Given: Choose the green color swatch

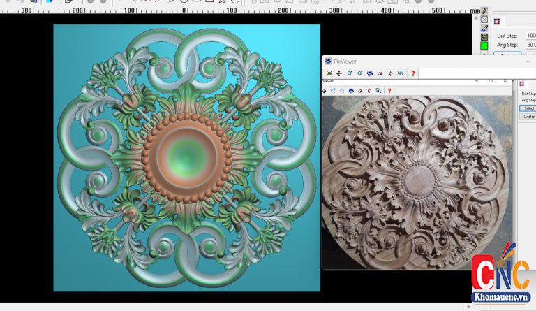Looking at the screenshot, I should pos(484,45).
